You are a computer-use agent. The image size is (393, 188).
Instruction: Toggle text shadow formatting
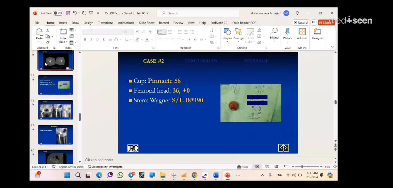[x=103, y=40]
